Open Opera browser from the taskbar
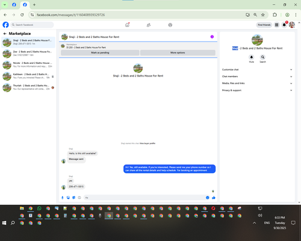The height and width of the screenshot is (241, 301). pos(213,208)
